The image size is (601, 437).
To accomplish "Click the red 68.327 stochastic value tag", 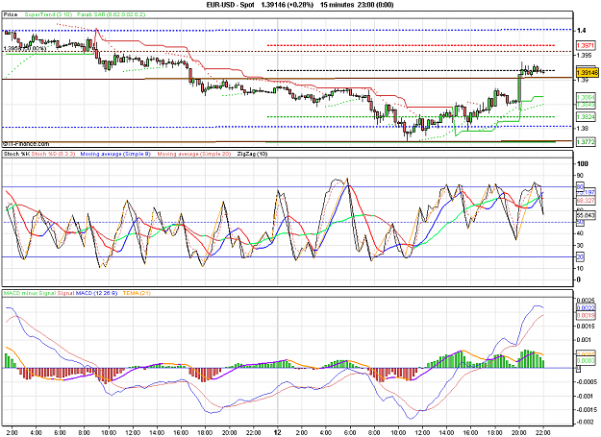I will 586,201.
